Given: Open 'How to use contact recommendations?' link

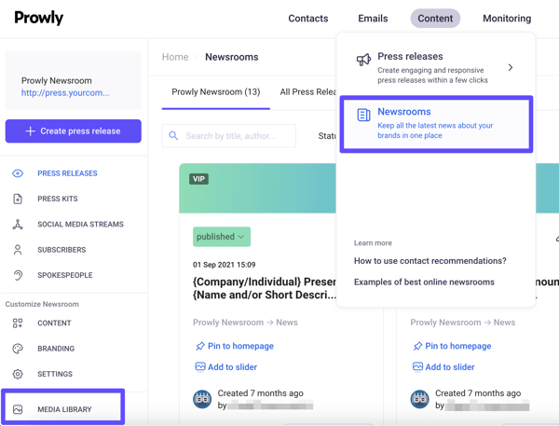Looking at the screenshot, I should pos(429,261).
